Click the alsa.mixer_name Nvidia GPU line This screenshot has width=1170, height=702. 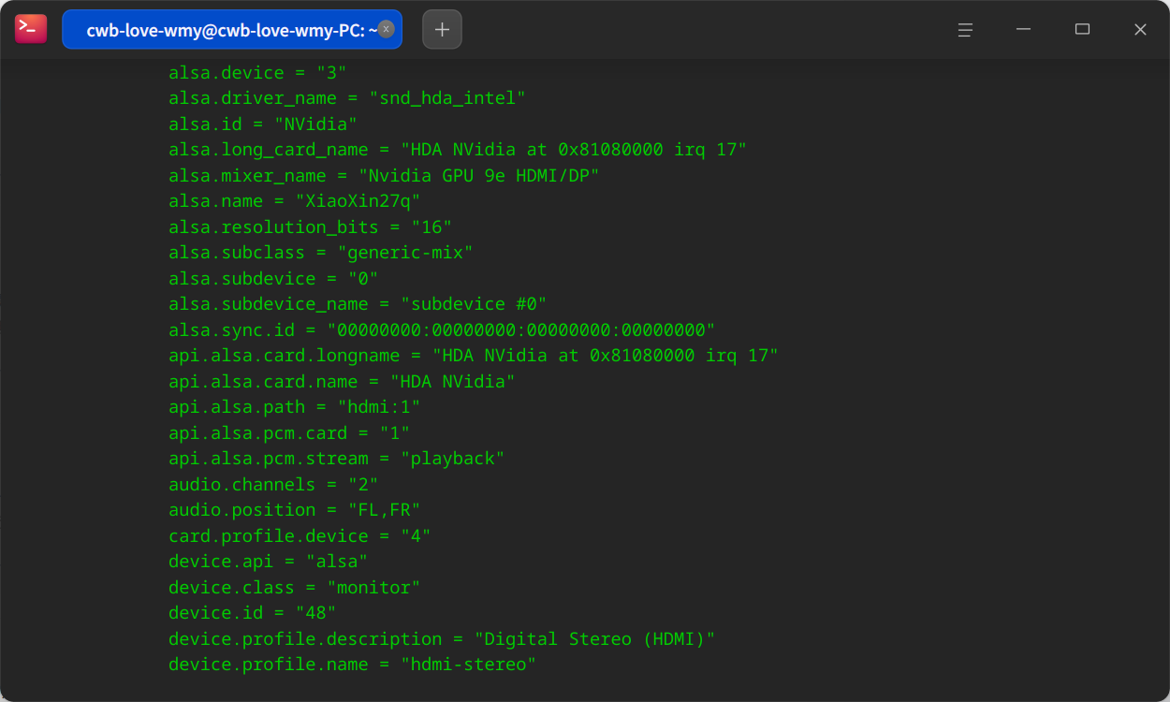(x=384, y=176)
